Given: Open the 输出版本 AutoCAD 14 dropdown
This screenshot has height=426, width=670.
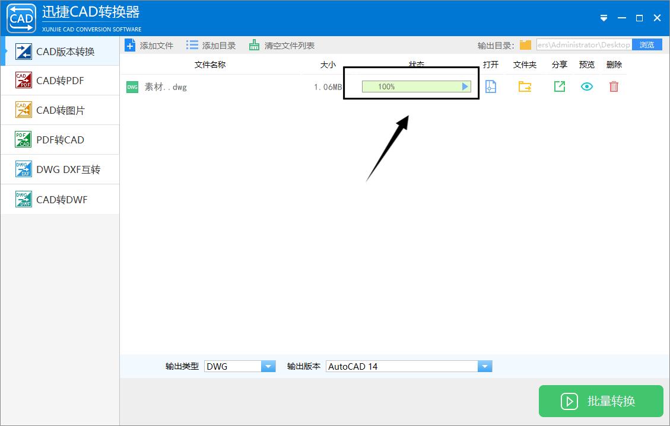Looking at the screenshot, I should [x=485, y=366].
